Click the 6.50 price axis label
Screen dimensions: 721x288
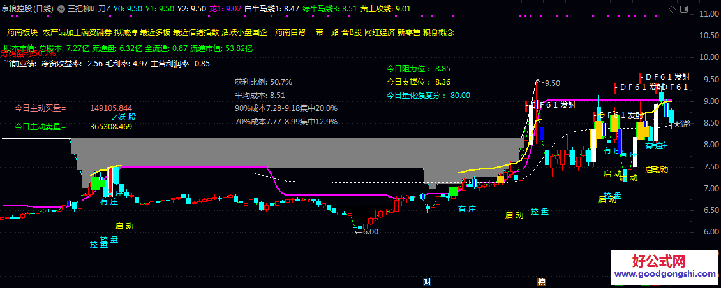point(711,210)
